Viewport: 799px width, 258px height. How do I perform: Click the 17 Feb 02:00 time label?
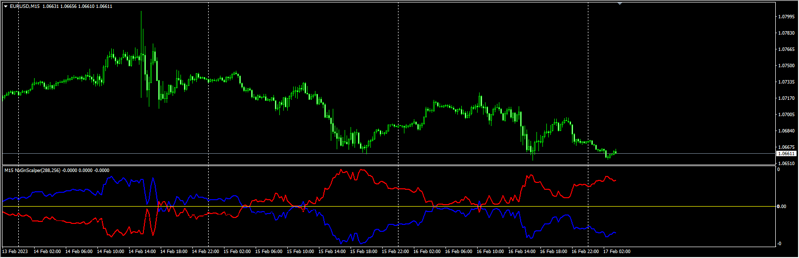617,252
